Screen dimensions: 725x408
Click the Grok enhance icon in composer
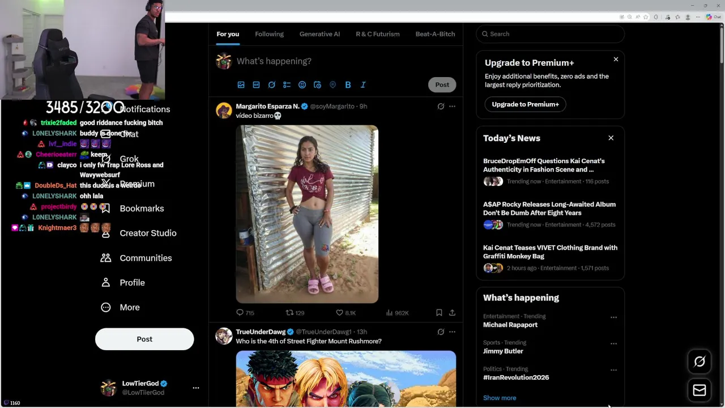(271, 85)
